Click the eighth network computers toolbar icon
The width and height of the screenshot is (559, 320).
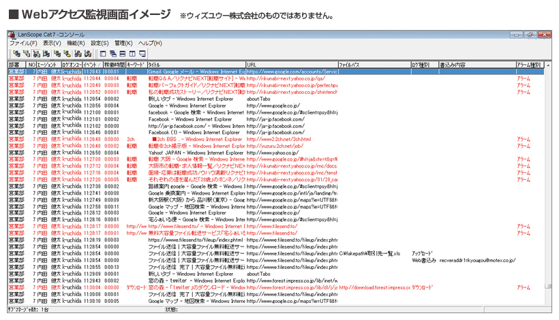pos(88,54)
